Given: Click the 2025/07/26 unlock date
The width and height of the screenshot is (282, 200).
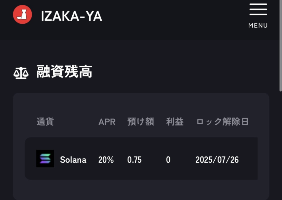Looking at the screenshot, I should click(217, 160).
